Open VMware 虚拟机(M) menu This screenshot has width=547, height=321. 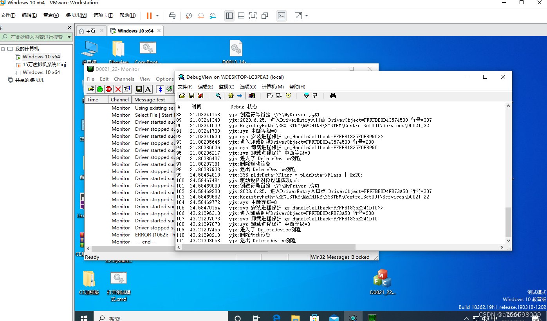(x=76, y=15)
